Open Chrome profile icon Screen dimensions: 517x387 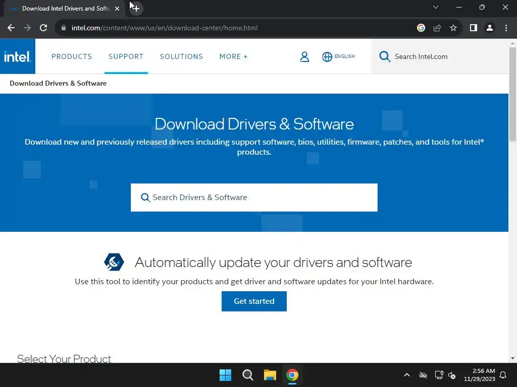pyautogui.click(x=490, y=28)
